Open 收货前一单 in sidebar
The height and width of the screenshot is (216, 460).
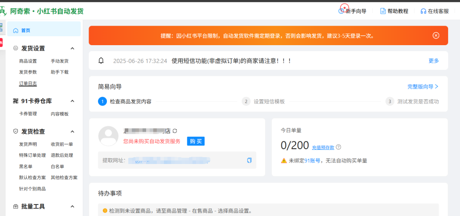click(62, 144)
